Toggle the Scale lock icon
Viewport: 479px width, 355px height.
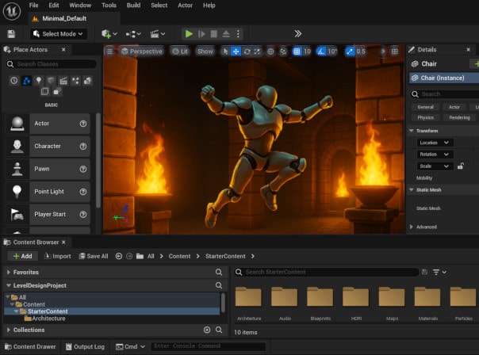pos(461,166)
